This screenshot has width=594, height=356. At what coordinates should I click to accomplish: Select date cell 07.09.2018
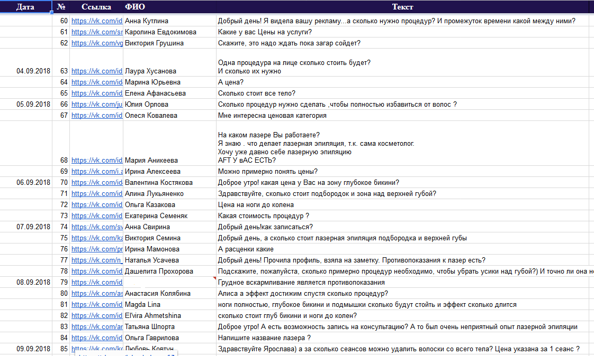pos(26,227)
